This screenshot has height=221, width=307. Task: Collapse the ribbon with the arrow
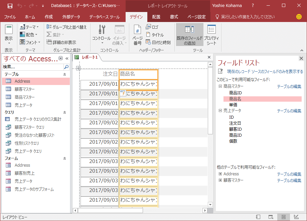[x=302, y=50]
